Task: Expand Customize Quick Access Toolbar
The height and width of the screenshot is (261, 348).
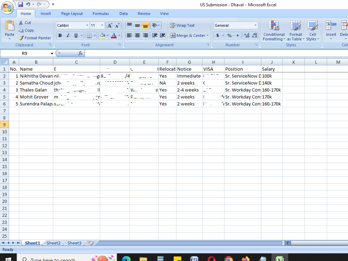Action: point(53,4)
